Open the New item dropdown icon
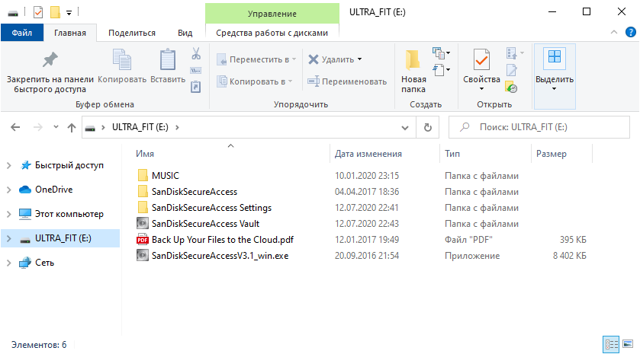Screen dimensions: 640x354 pos(441,53)
